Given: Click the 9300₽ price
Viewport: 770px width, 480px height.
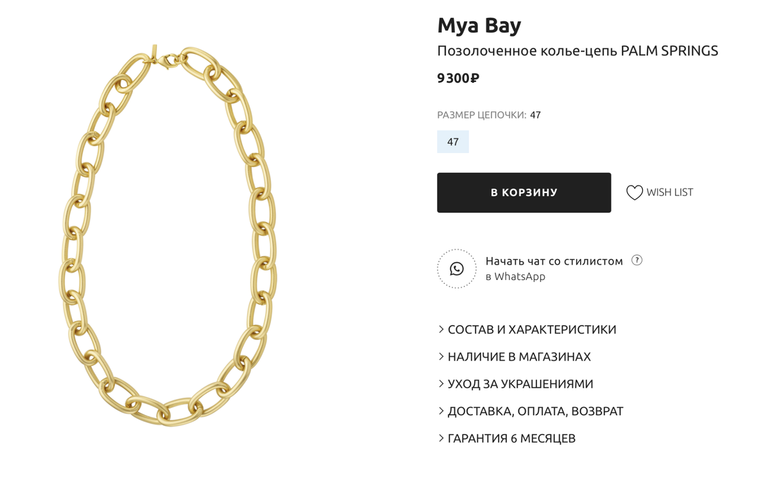Looking at the screenshot, I should pos(458,78).
